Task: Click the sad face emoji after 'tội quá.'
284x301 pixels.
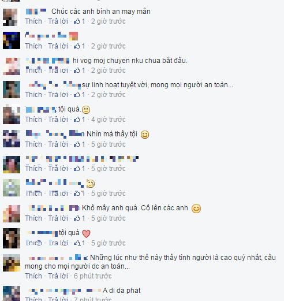Action: coord(86,110)
